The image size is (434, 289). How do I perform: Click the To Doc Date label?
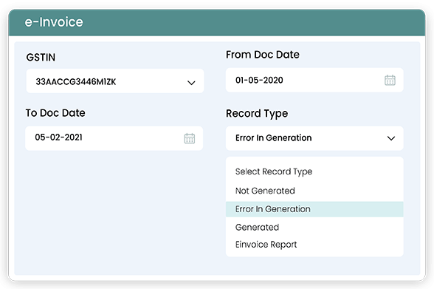55,113
